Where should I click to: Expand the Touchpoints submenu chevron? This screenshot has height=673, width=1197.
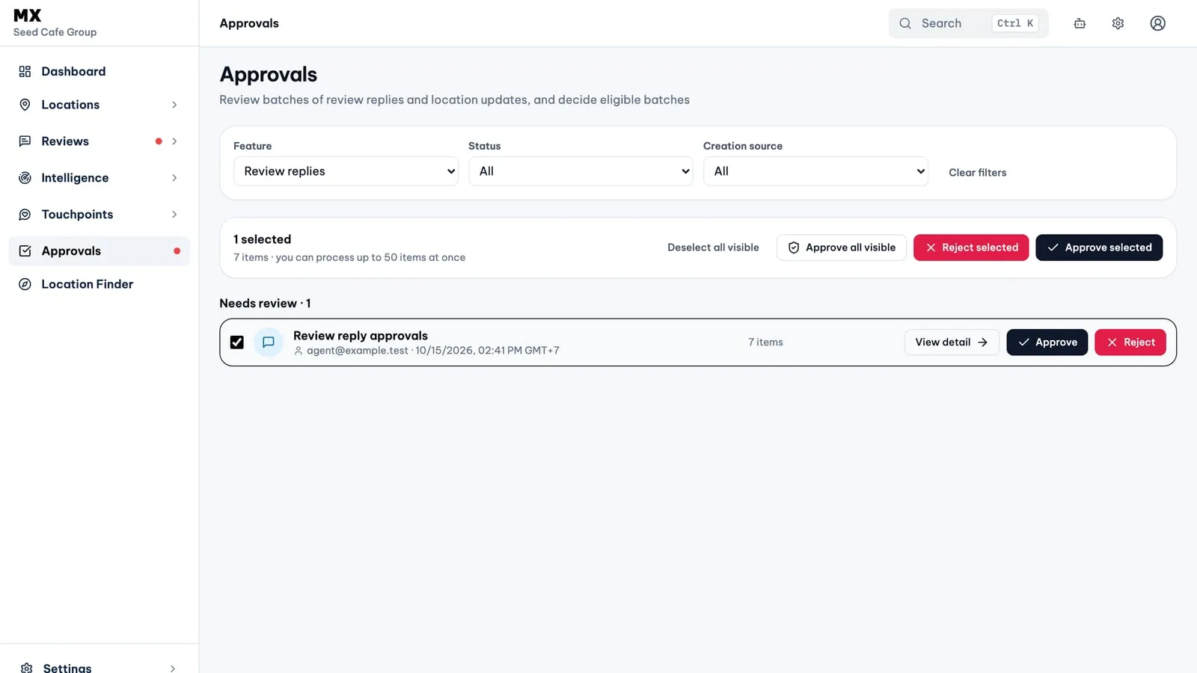174,215
